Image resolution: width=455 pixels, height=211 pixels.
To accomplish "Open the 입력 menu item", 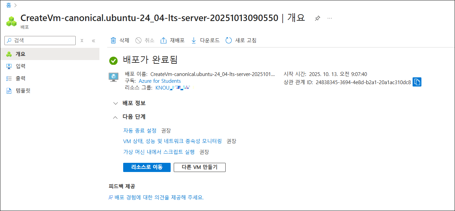I will (x=50, y=66).
